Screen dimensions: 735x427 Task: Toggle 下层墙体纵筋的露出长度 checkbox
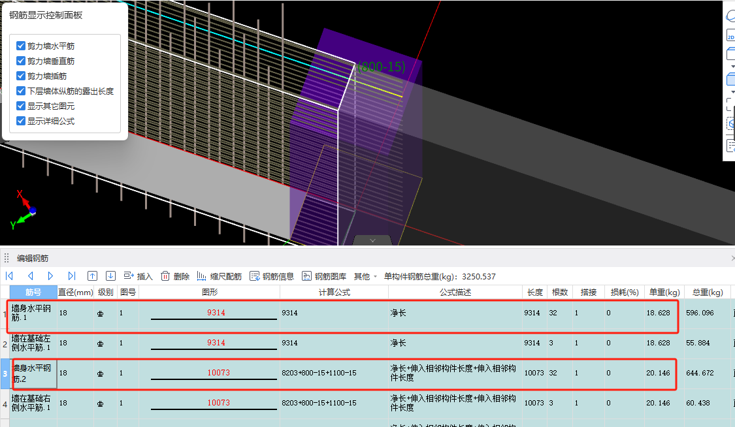(21, 91)
